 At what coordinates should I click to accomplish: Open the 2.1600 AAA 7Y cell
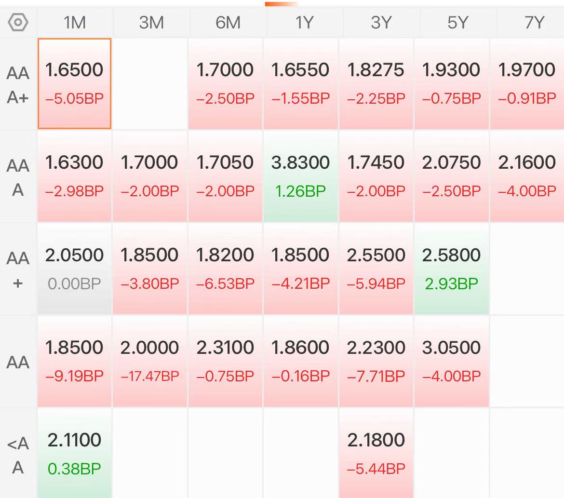coord(527,176)
